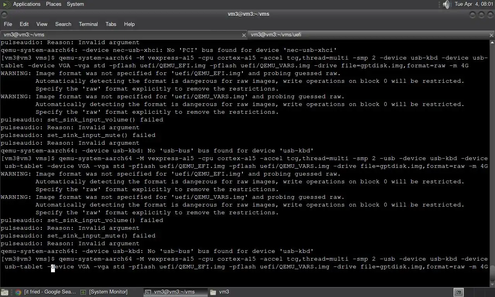Click the terminal vertical scrollbar
This screenshot has width=495, height=297.
[x=492, y=163]
